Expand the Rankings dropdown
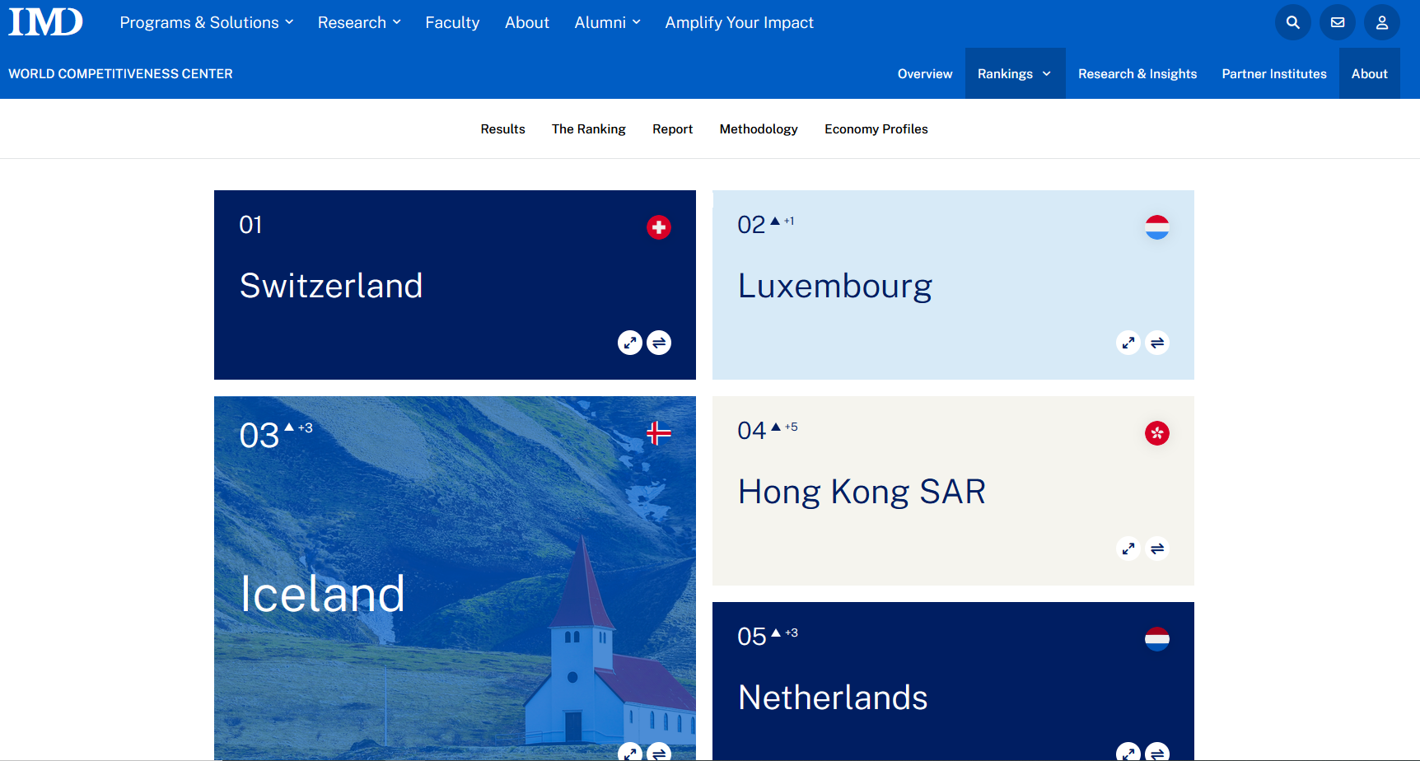1420x761 pixels. tap(1015, 73)
